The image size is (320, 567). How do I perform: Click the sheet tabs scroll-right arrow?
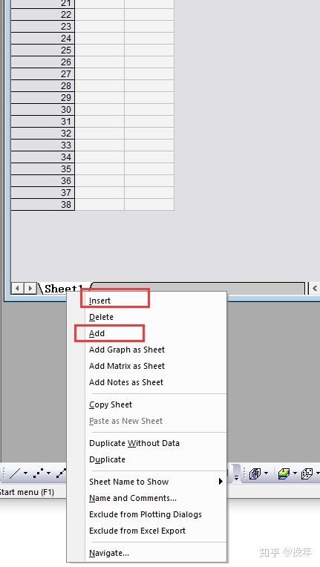tap(30, 288)
